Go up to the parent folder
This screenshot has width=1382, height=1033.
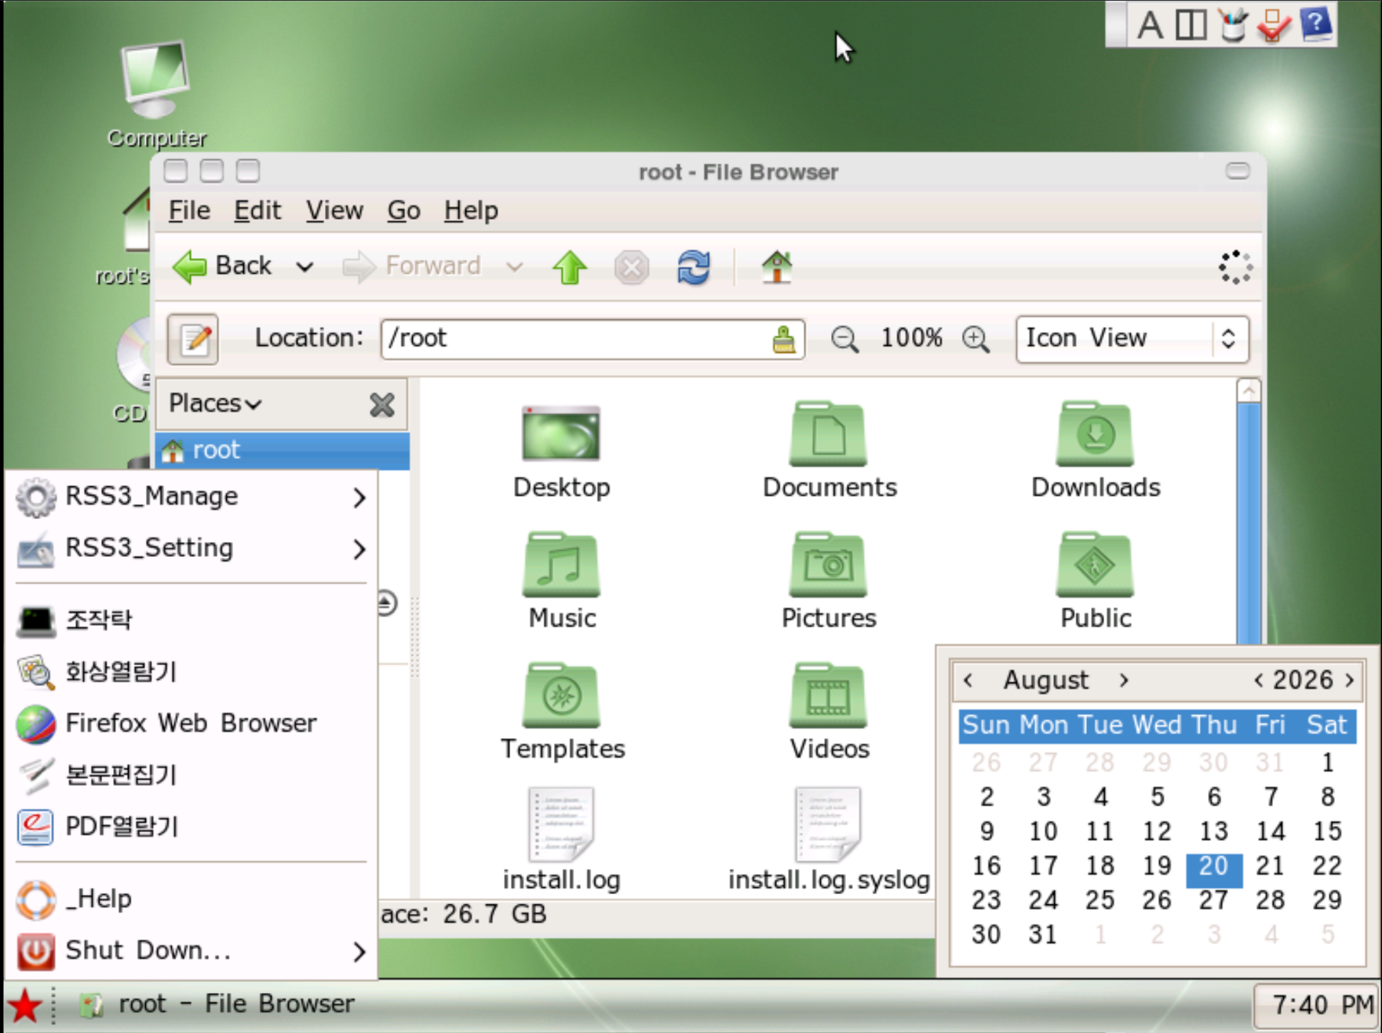coord(570,267)
